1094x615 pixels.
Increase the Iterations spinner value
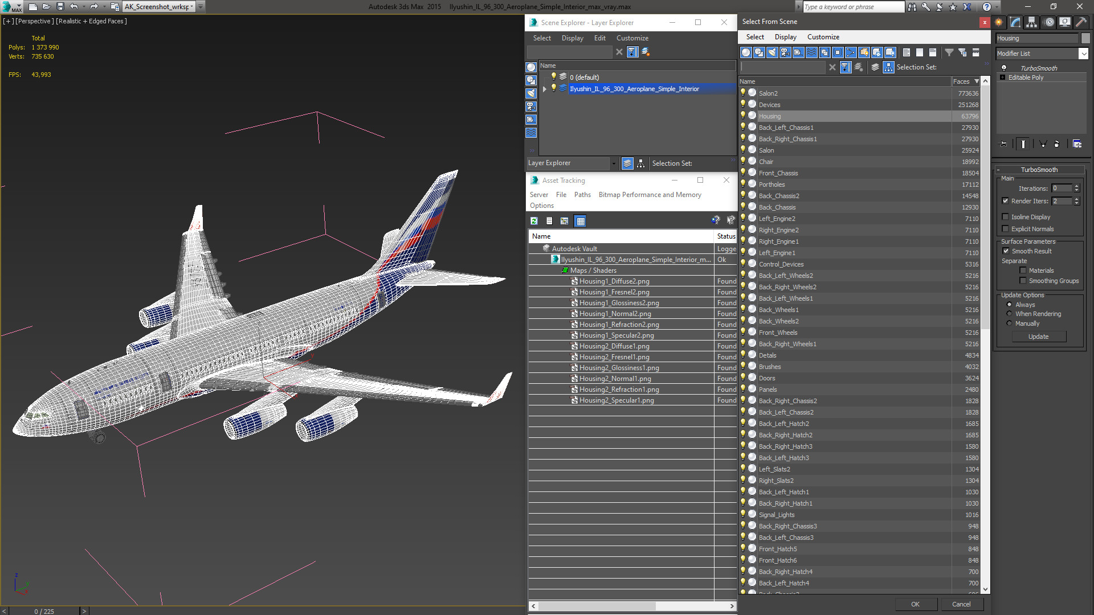(x=1076, y=186)
